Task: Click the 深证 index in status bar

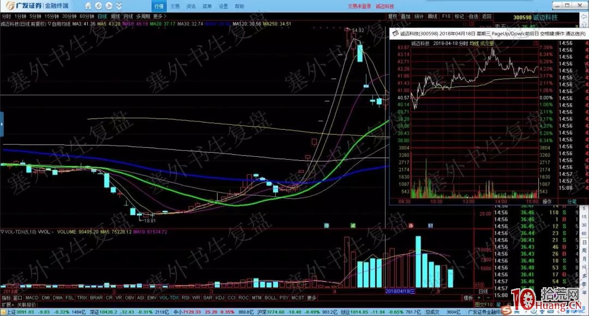Action: tap(129, 312)
